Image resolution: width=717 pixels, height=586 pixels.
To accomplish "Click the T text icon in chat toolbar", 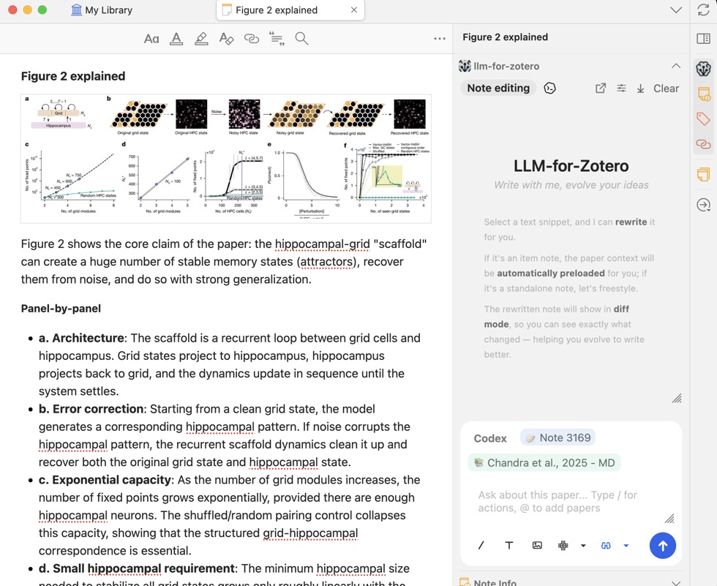I will click(509, 545).
